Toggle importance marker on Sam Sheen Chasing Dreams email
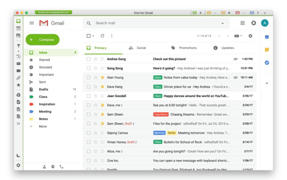 [102, 115]
